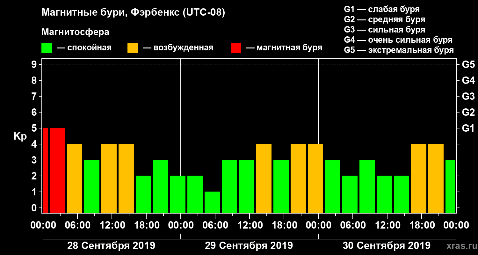This screenshot has width=478, height=255.
Task: Click 'G4 — очень сильная буря' legend line
Action: point(398,40)
